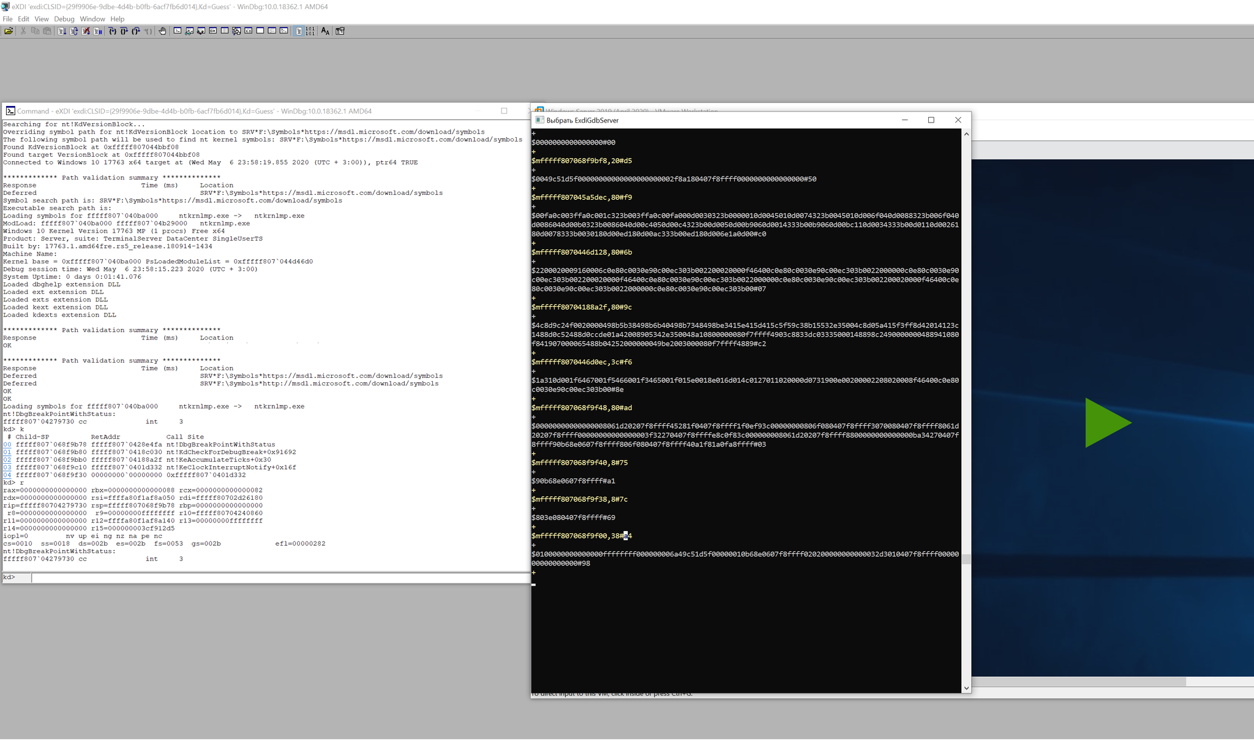Open the Memory window icon

(x=225, y=31)
